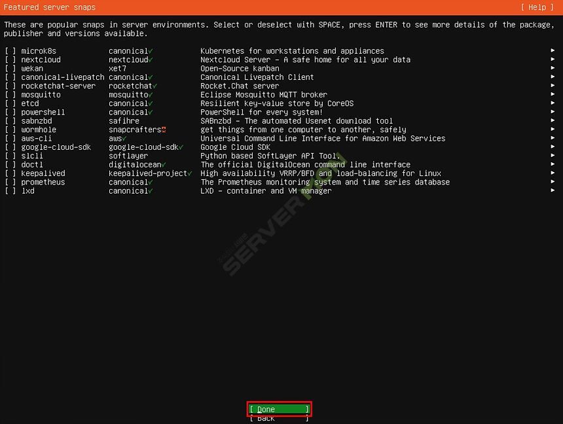Select the 'xet7' publisher text
This screenshot has height=424, width=563.
point(117,69)
